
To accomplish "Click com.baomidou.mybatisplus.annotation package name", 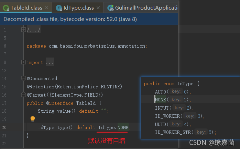I will click(x=97, y=46).
